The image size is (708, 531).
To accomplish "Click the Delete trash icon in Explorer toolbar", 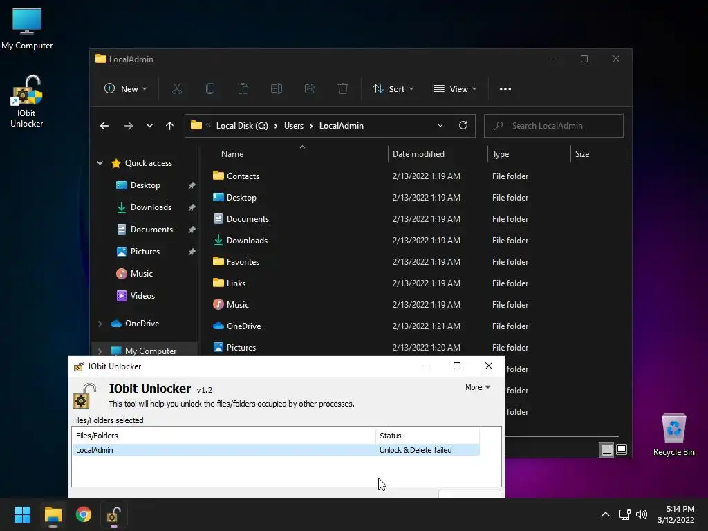I will tap(343, 89).
